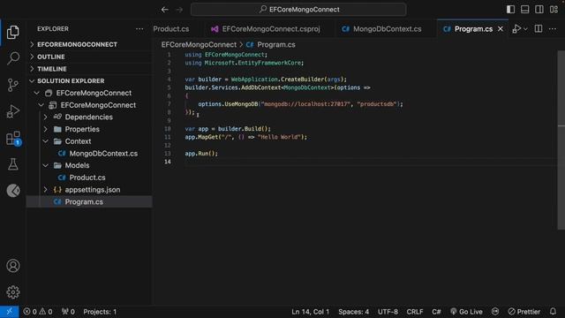Image resolution: width=565 pixels, height=318 pixels.
Task: Place cursor on empty line 14
Action: coord(371,162)
